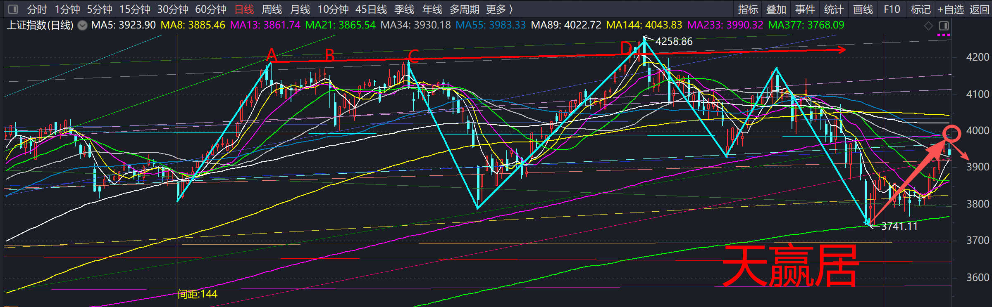Click the 4100 price axis label
The width and height of the screenshot is (992, 307).
point(978,94)
